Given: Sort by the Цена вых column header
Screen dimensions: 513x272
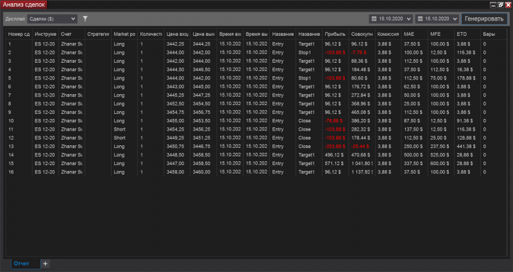Looking at the screenshot, I should tap(203, 35).
